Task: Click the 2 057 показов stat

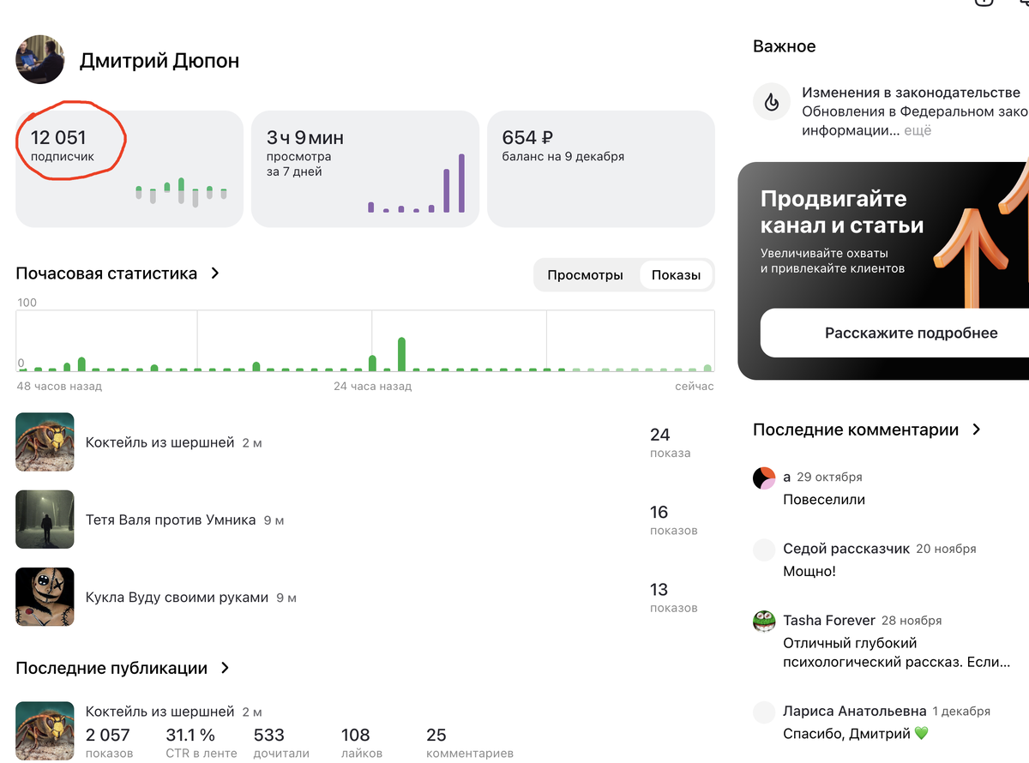Action: click(x=109, y=742)
